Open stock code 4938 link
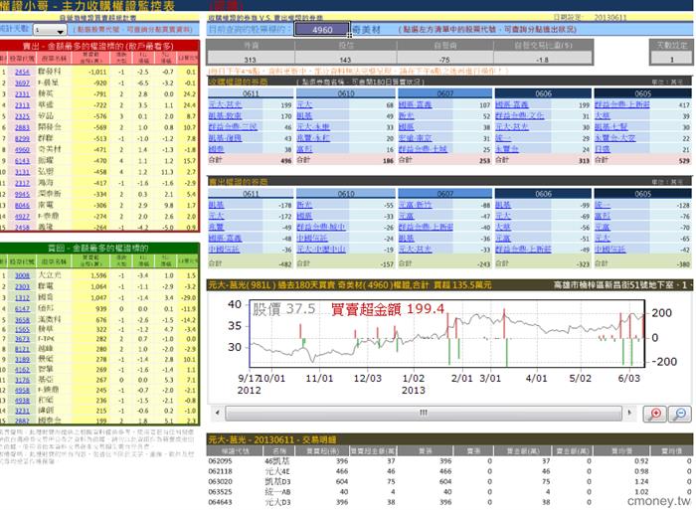The width and height of the screenshot is (696, 510). 22,401
